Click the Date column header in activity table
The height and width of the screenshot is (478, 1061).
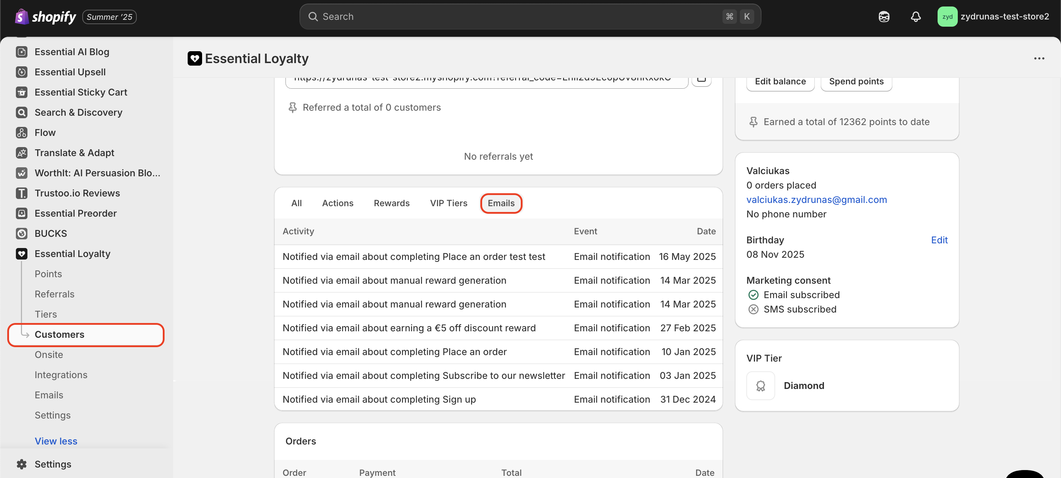coord(706,231)
